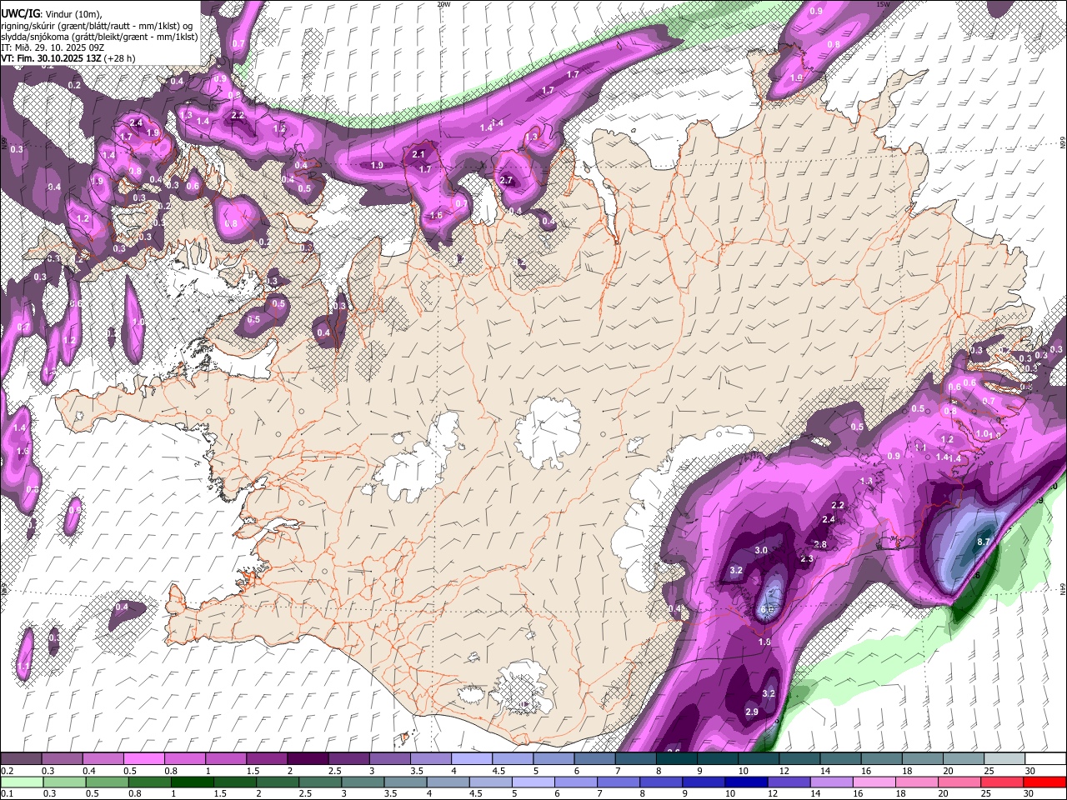Select the dull purple 0.2–0.3 swatch, upper legend
Screen dimensions: 1067x800
(21, 758)
